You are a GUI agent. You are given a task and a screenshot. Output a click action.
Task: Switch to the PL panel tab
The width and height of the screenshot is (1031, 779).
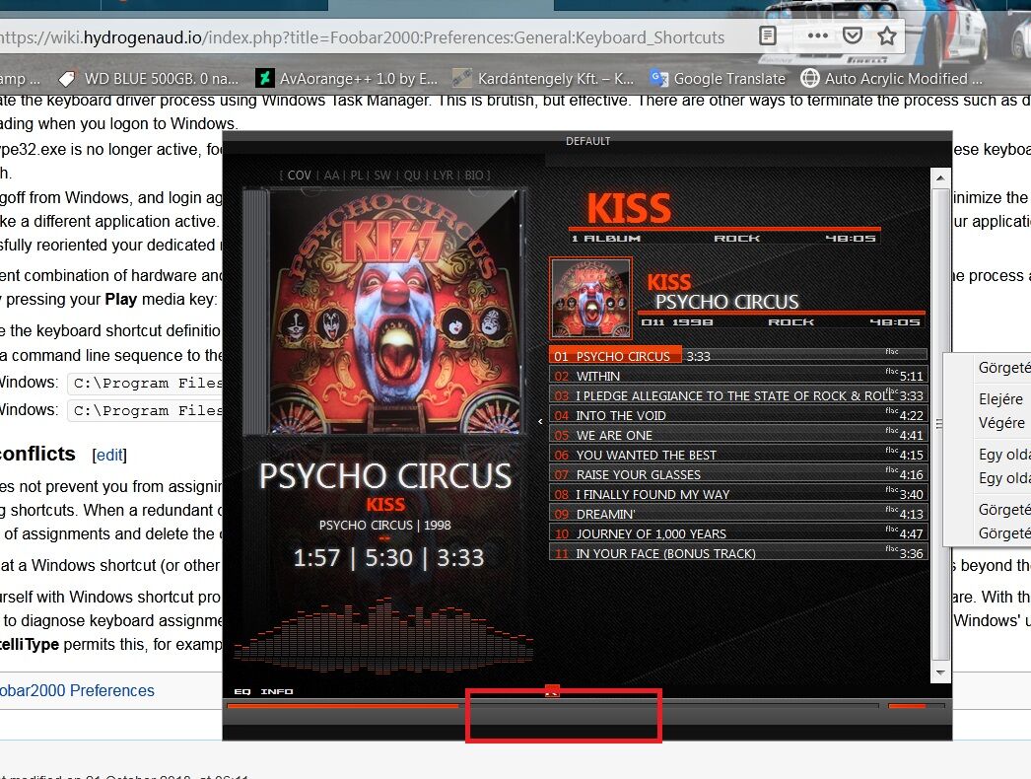pyautogui.click(x=357, y=175)
